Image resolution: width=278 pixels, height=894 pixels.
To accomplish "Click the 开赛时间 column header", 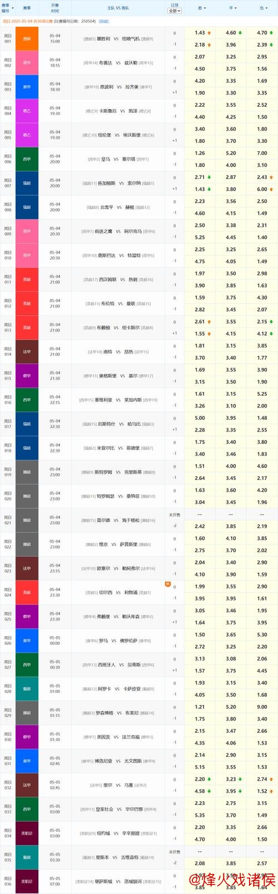I will (x=55, y=8).
